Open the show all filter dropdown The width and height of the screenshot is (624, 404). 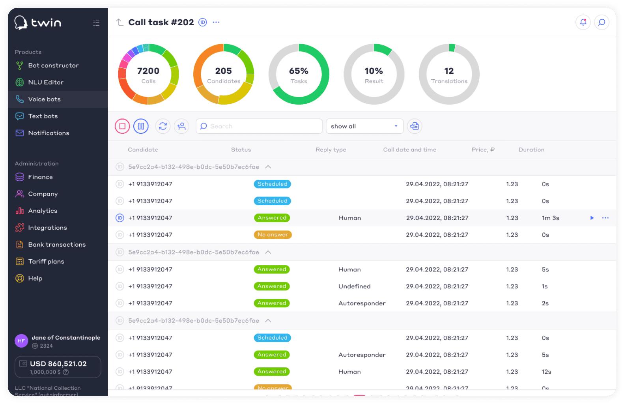(364, 126)
